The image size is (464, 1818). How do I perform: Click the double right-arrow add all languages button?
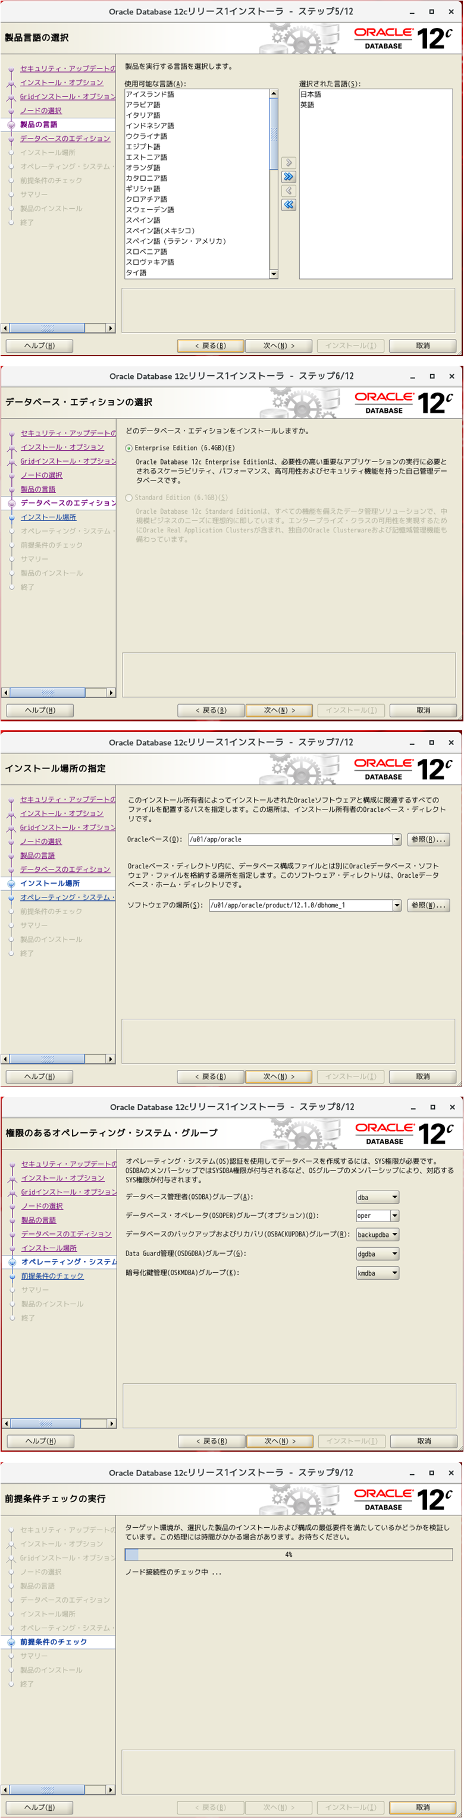coord(288,177)
